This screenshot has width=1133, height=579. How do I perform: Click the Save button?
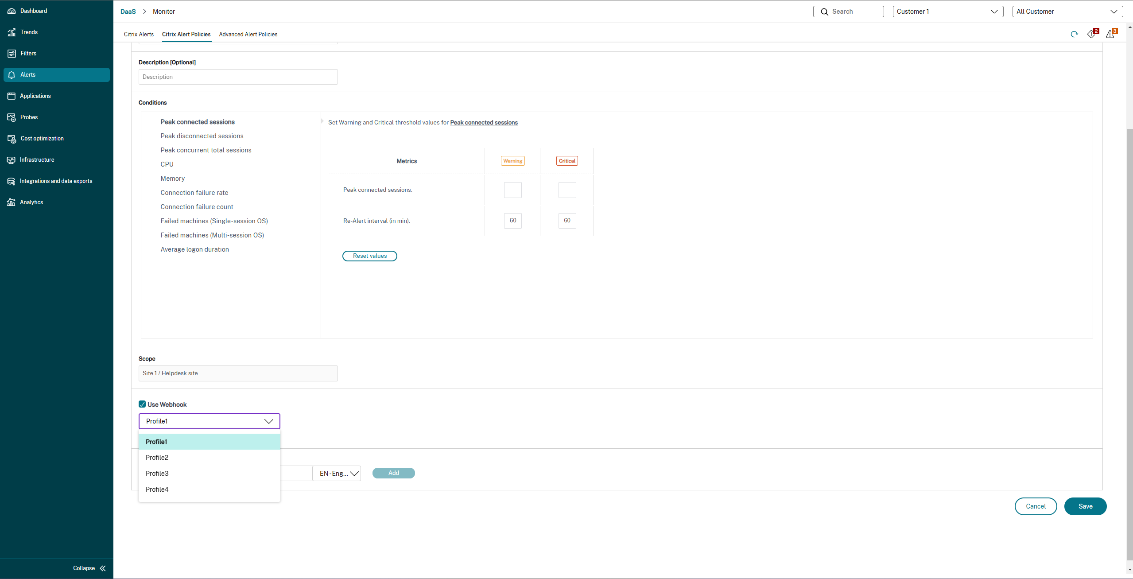(1085, 506)
